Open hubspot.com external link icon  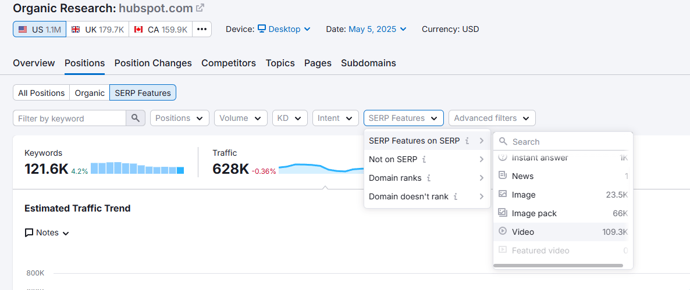tap(200, 8)
